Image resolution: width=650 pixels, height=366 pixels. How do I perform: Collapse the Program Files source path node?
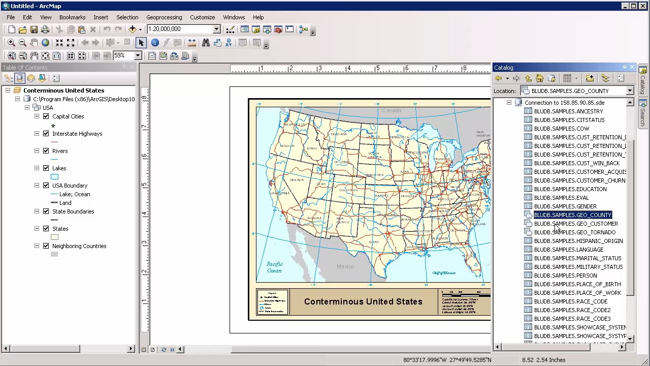[17, 99]
